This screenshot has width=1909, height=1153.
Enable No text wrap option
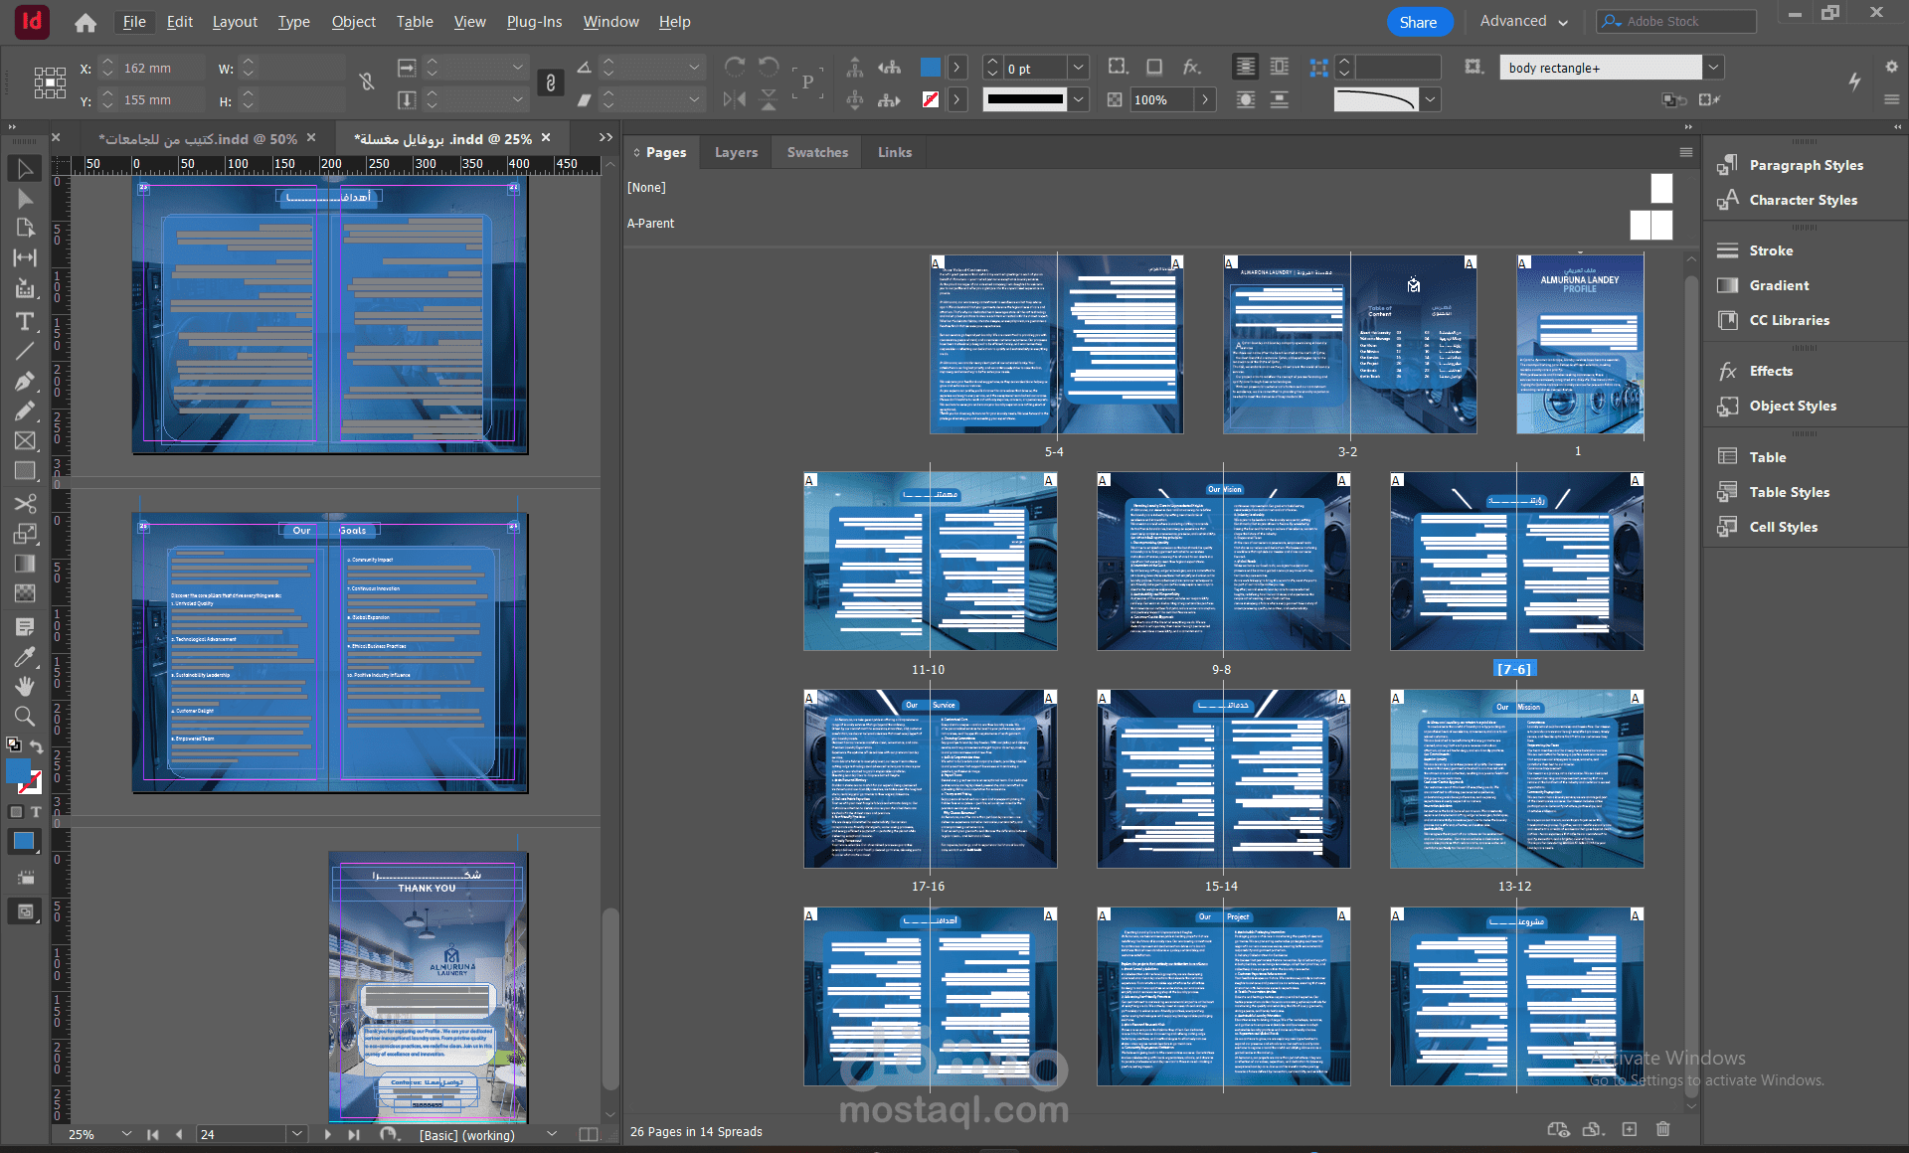1245,67
